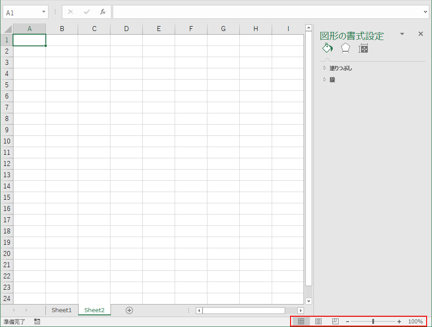Click the vertical scrollbar thumb
Viewport: 432px width, 327px height.
309,159
